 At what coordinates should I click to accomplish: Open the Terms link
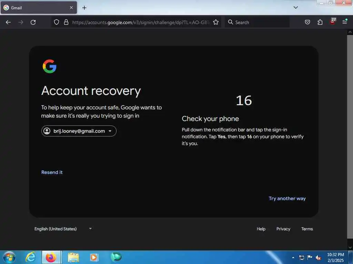point(307,229)
